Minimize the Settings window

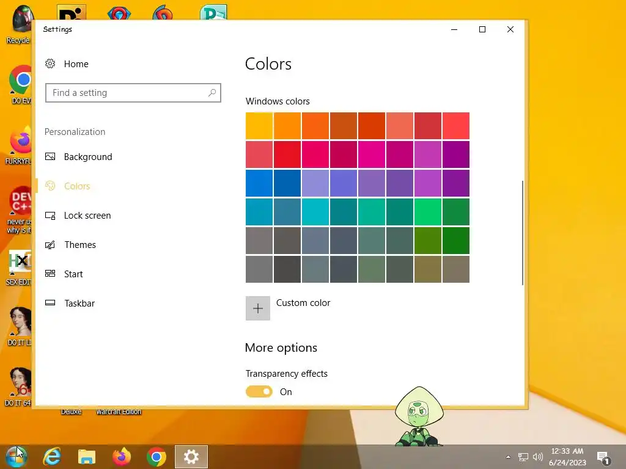pos(454,29)
